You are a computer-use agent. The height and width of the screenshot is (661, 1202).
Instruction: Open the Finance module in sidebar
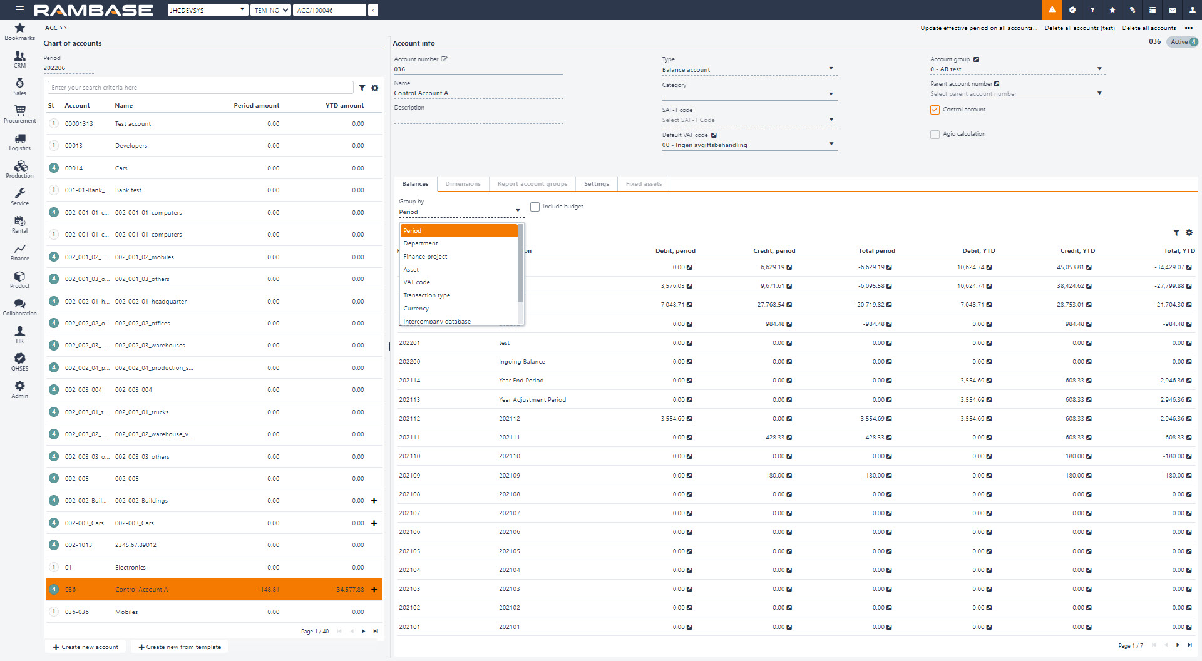pos(19,252)
